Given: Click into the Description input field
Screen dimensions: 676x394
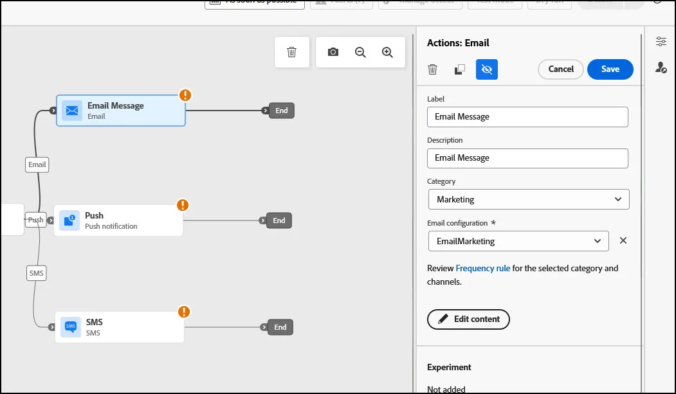Looking at the screenshot, I should pyautogui.click(x=527, y=158).
